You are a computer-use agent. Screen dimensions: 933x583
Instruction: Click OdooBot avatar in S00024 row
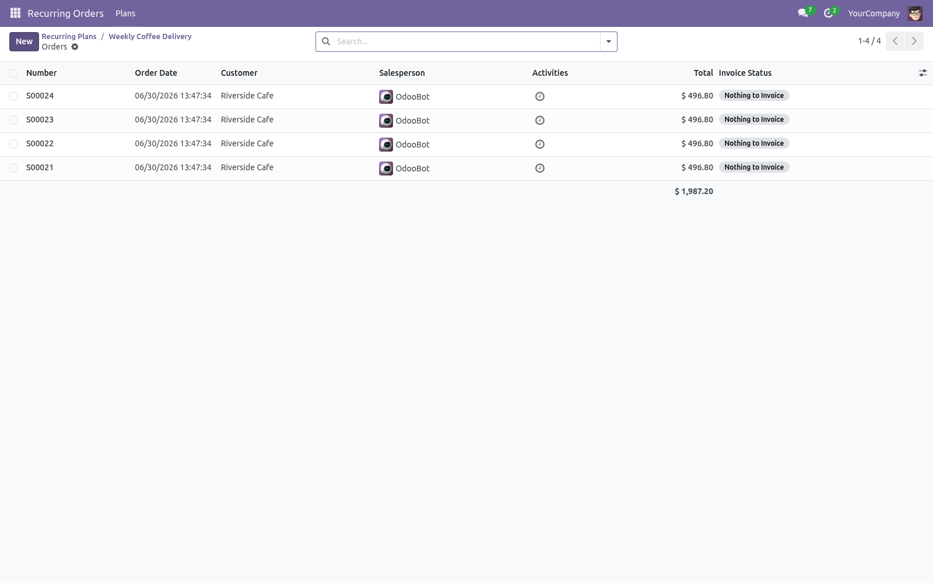pos(386,96)
